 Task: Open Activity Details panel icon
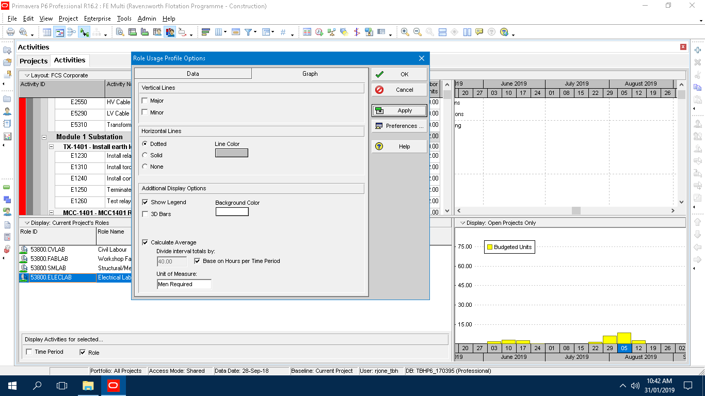pyautogui.click(x=120, y=32)
